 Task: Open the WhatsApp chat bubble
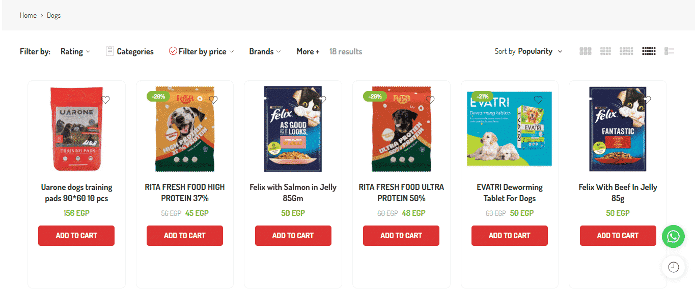[x=673, y=237]
